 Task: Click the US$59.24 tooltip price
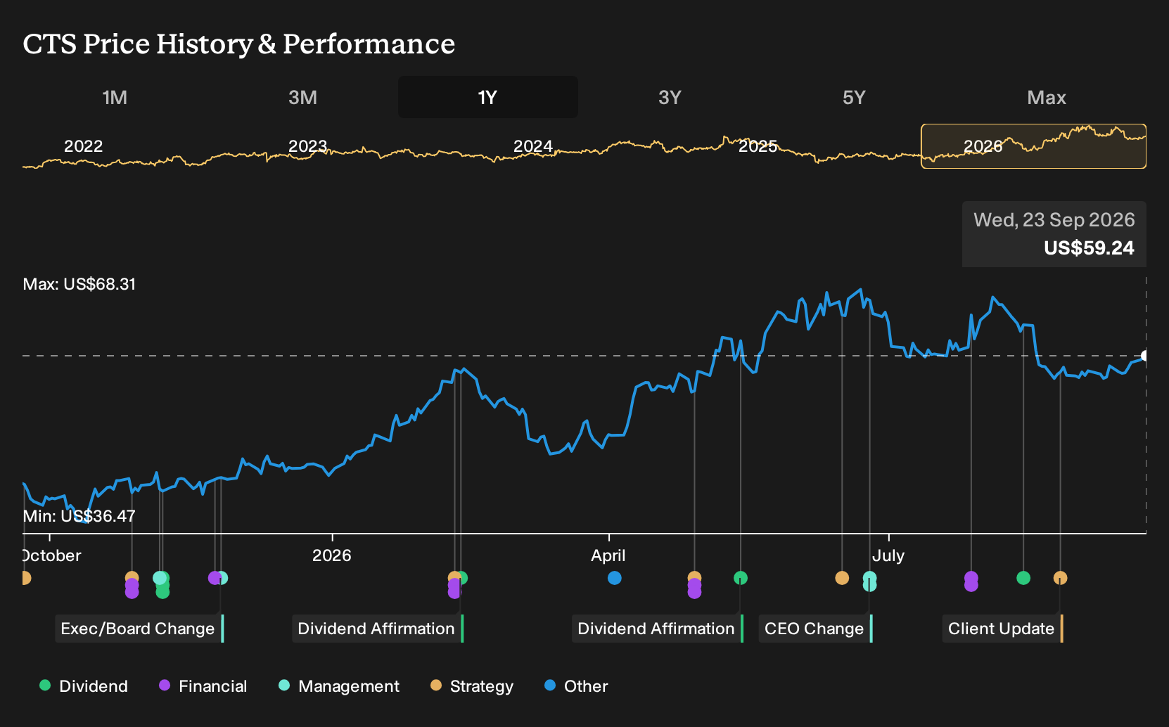point(1089,248)
